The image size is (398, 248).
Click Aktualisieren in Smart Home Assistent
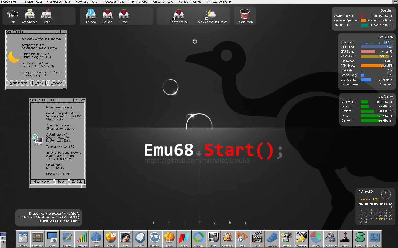point(42,182)
